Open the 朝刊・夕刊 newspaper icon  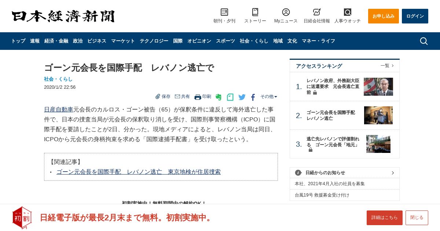[x=224, y=12]
